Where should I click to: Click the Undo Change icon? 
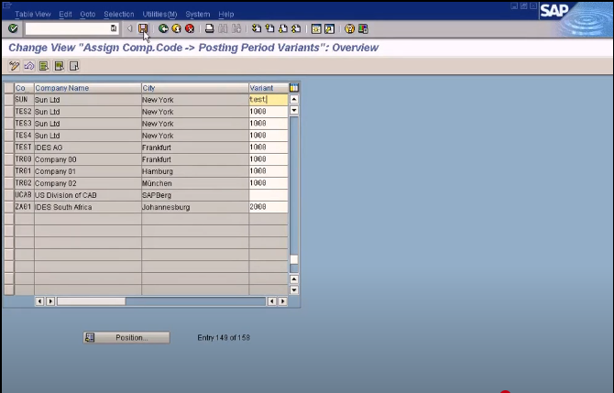(29, 66)
